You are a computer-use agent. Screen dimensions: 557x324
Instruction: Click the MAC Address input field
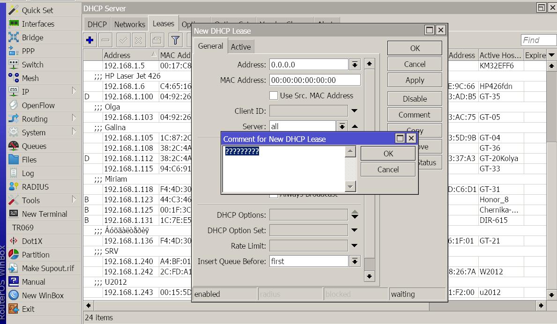coord(315,80)
